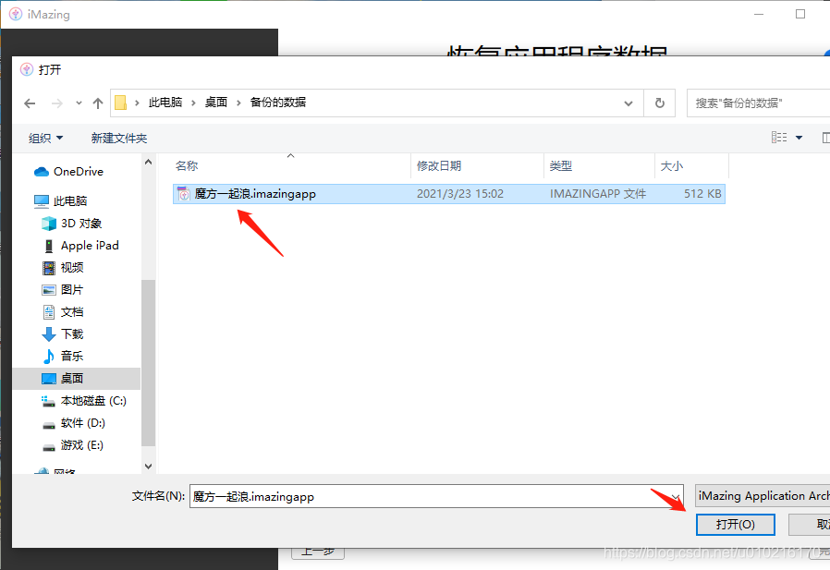
Task: Sort by 大小 column header
Action: pyautogui.click(x=672, y=166)
